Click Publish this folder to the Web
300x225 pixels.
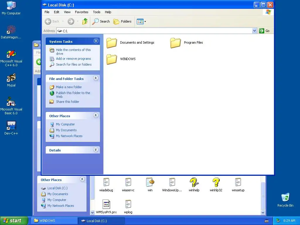(x=73, y=95)
